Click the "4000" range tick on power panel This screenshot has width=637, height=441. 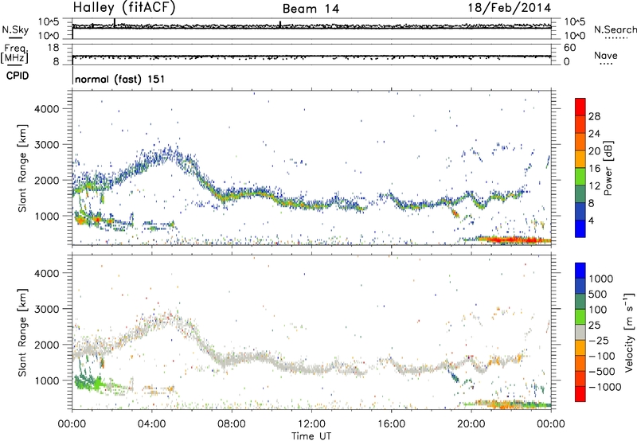[46, 109]
